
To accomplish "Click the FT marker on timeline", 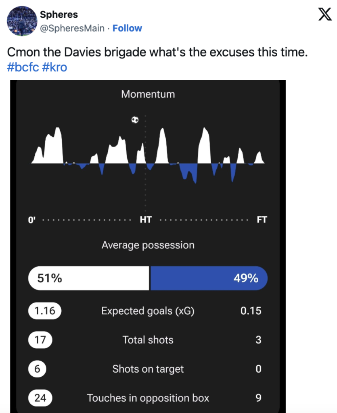I will (262, 220).
